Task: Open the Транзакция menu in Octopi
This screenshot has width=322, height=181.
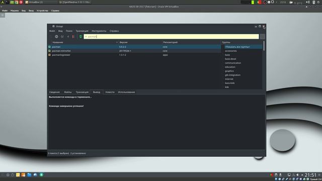Action: 82,31
